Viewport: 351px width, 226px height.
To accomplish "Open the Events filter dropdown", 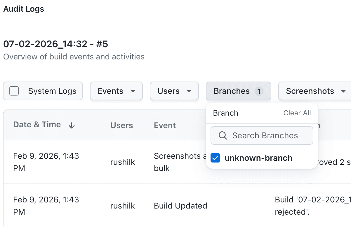I will [116, 91].
